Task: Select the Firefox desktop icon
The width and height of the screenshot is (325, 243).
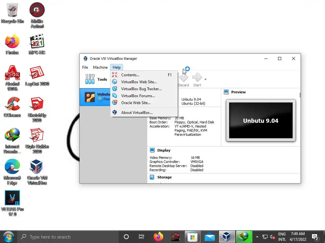Action: [x=12, y=44]
